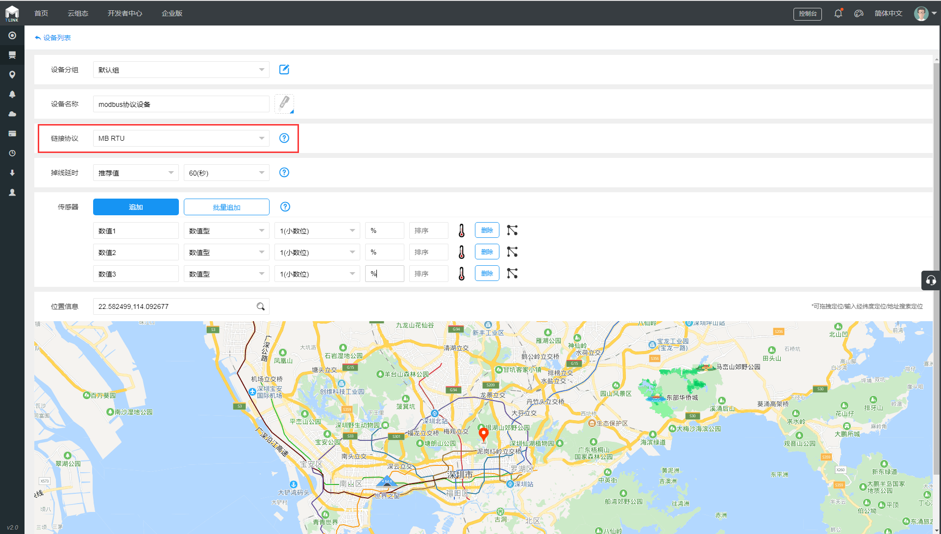Open customer service headset widget
The width and height of the screenshot is (941, 534).
click(x=931, y=280)
